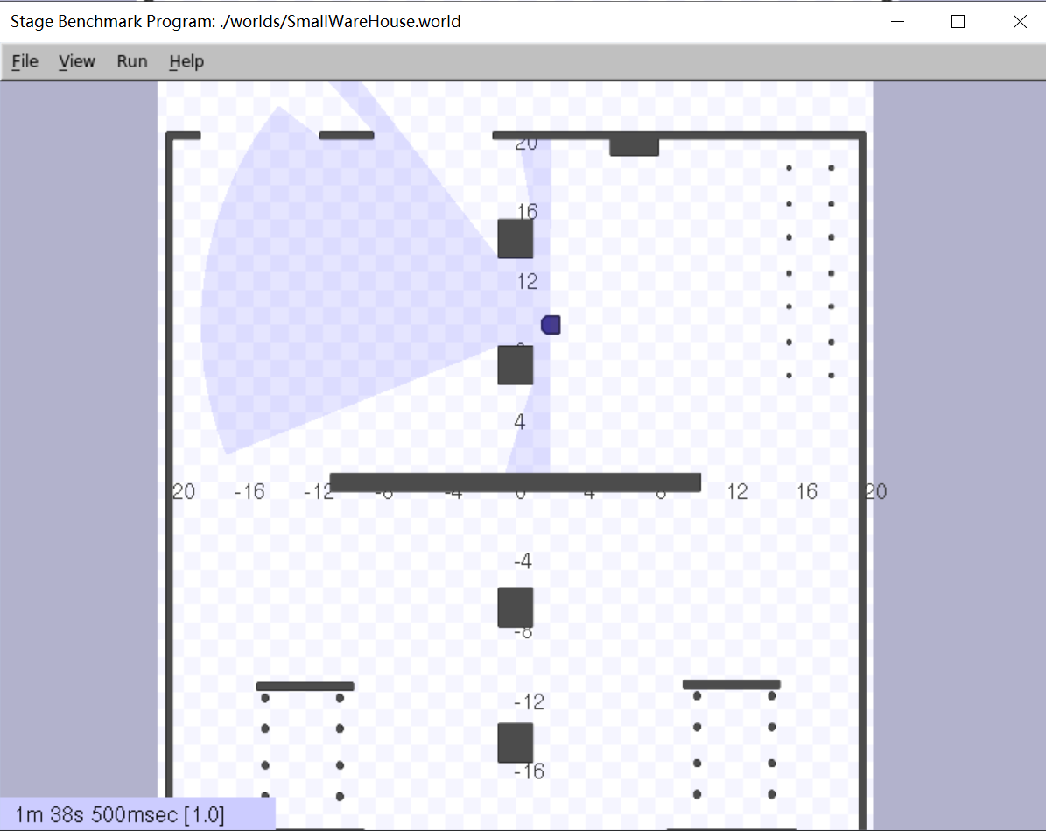Open the Help menu
This screenshot has width=1046, height=831.
186,61
